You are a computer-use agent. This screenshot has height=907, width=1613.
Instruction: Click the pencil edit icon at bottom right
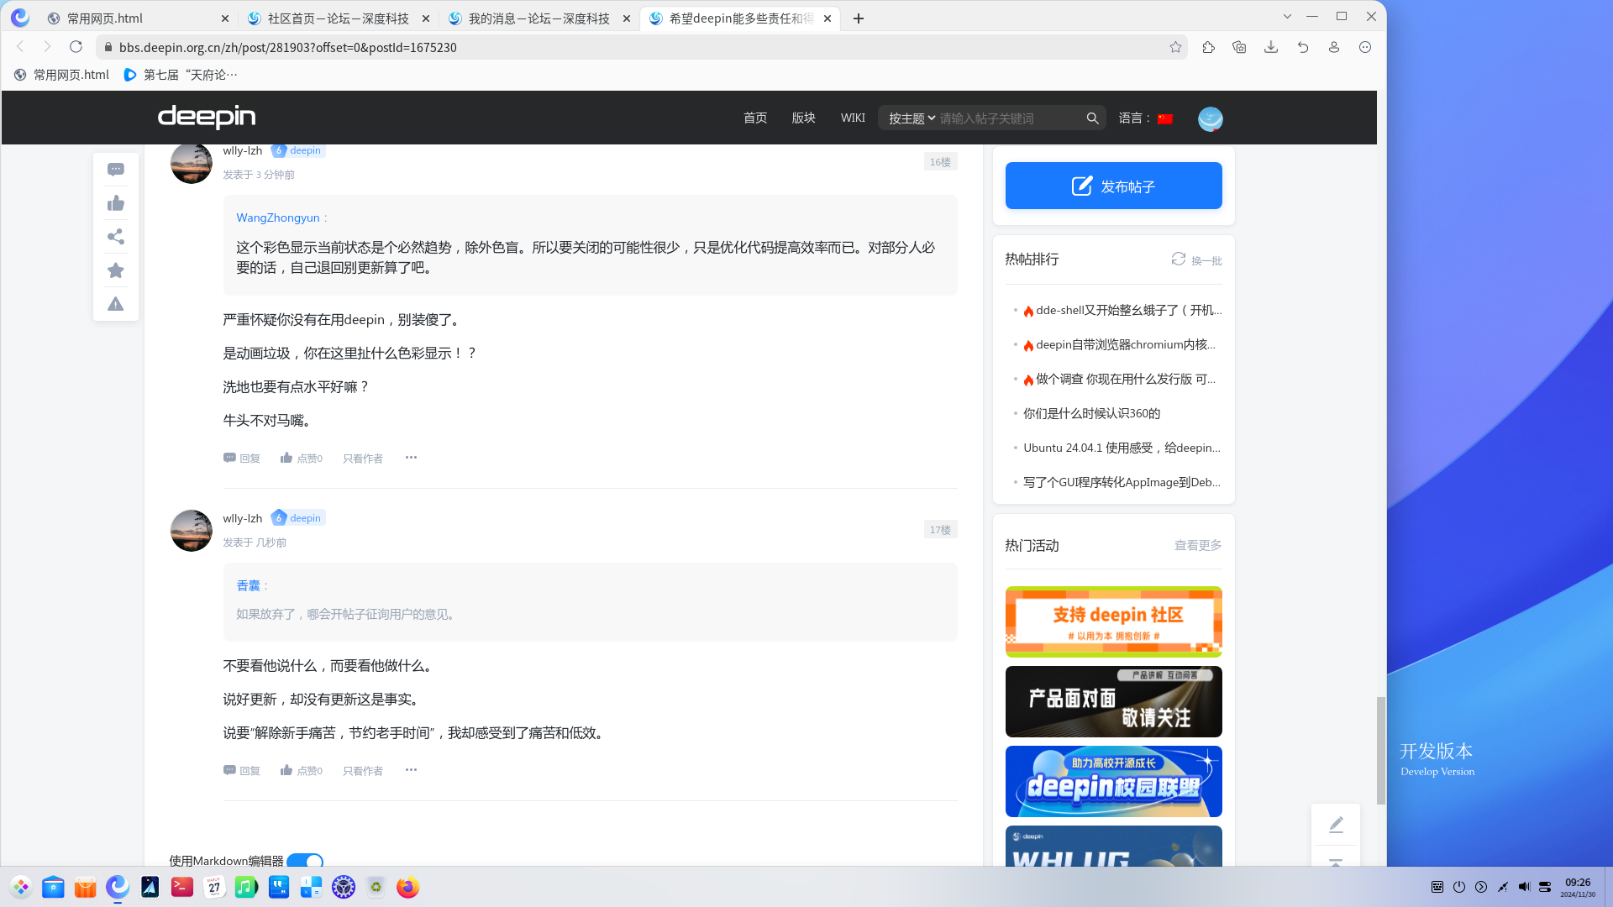[1336, 825]
